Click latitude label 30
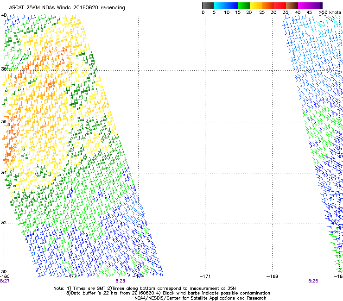The image size is (343, 301). tap(4, 271)
